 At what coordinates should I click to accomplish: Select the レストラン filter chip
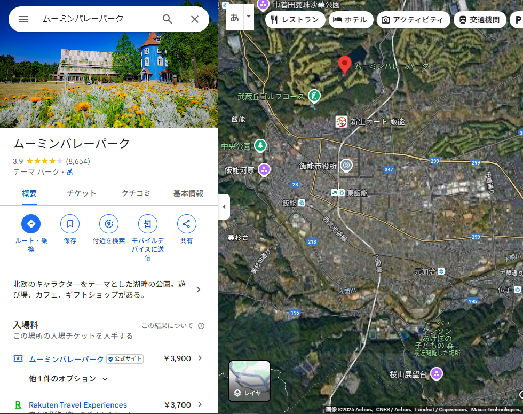click(295, 20)
